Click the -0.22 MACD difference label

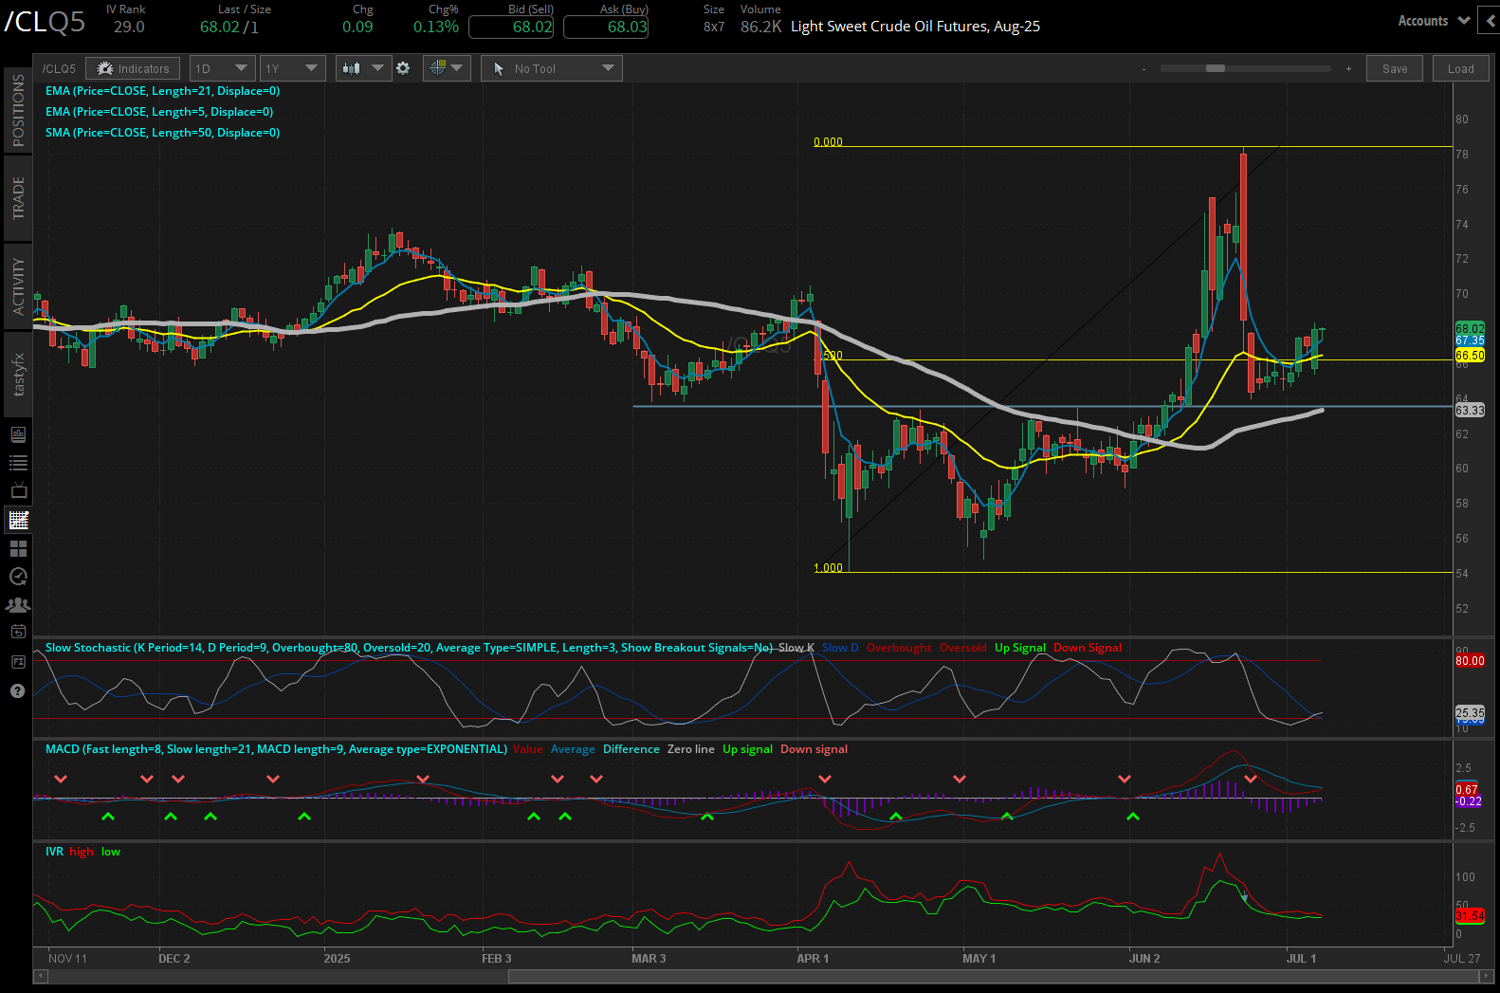1468,801
